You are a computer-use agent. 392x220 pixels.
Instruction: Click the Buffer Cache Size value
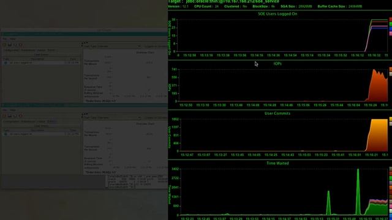point(355,7)
